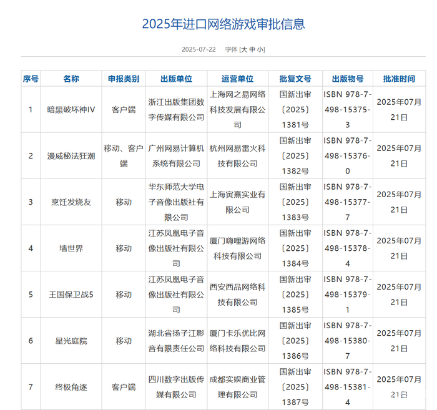Image resolution: width=437 pixels, height=410 pixels.
Task: Click approval number 1385号 cell
Action: point(295,295)
